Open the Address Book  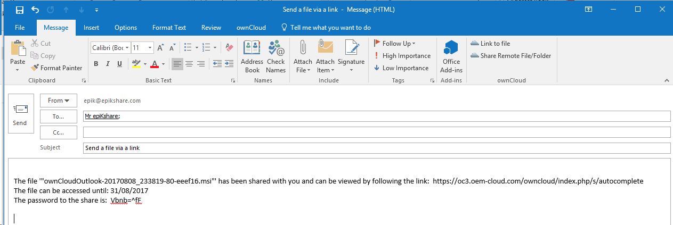click(x=252, y=56)
